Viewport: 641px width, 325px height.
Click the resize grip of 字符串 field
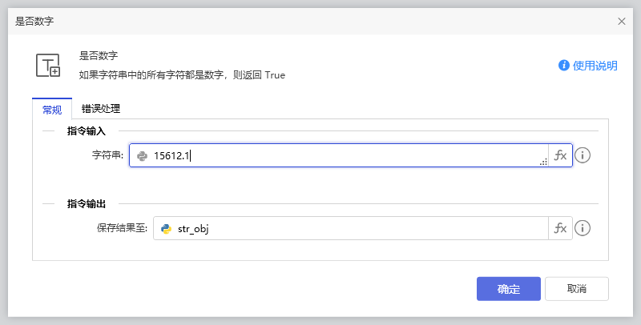coord(542,162)
